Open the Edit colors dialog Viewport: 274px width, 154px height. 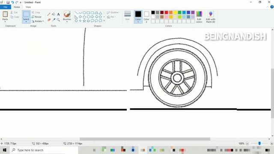click(x=199, y=17)
